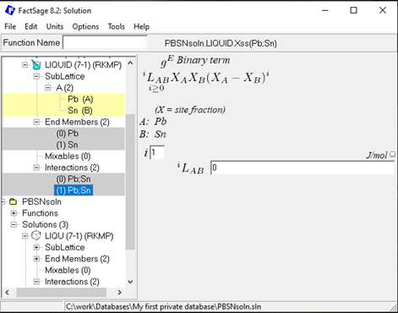Minimize the FactSage Solution window
The width and height of the screenshot is (398, 313).
[325, 10]
